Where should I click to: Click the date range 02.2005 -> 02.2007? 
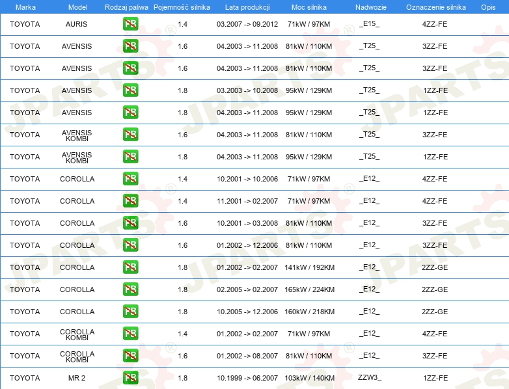tap(247, 289)
